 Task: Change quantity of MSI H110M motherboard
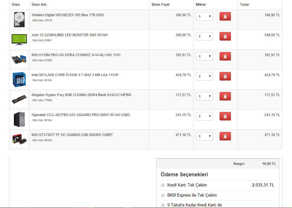pyautogui.click(x=204, y=56)
